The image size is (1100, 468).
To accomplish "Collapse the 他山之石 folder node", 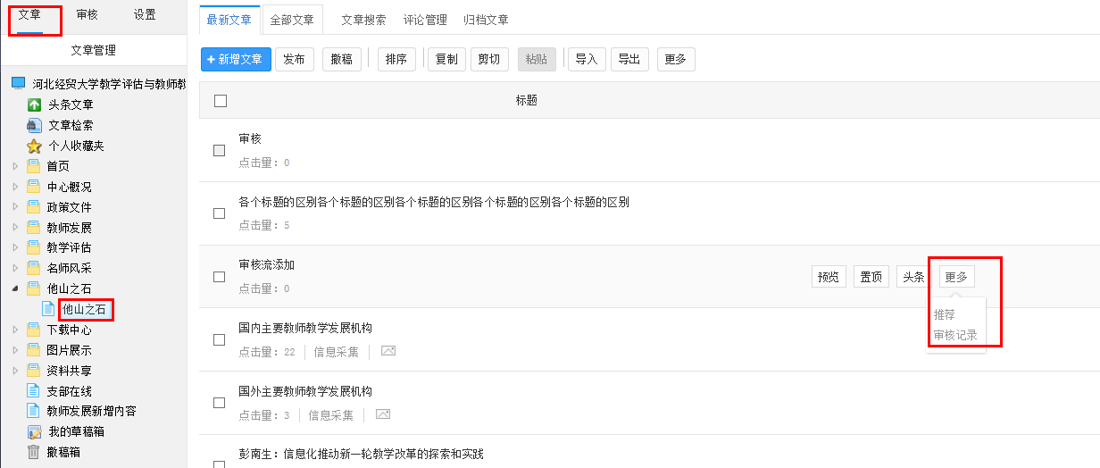I will click(15, 288).
